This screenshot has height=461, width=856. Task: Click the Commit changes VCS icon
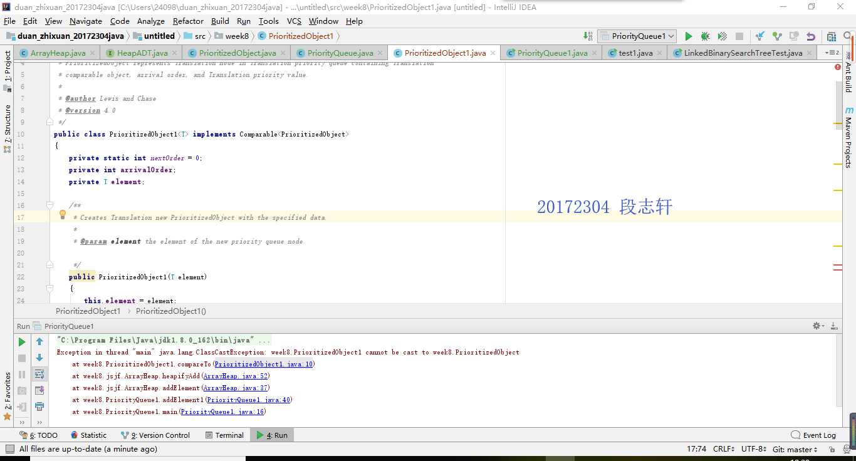(777, 36)
